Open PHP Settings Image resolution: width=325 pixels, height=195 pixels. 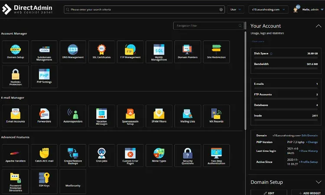tap(44, 77)
